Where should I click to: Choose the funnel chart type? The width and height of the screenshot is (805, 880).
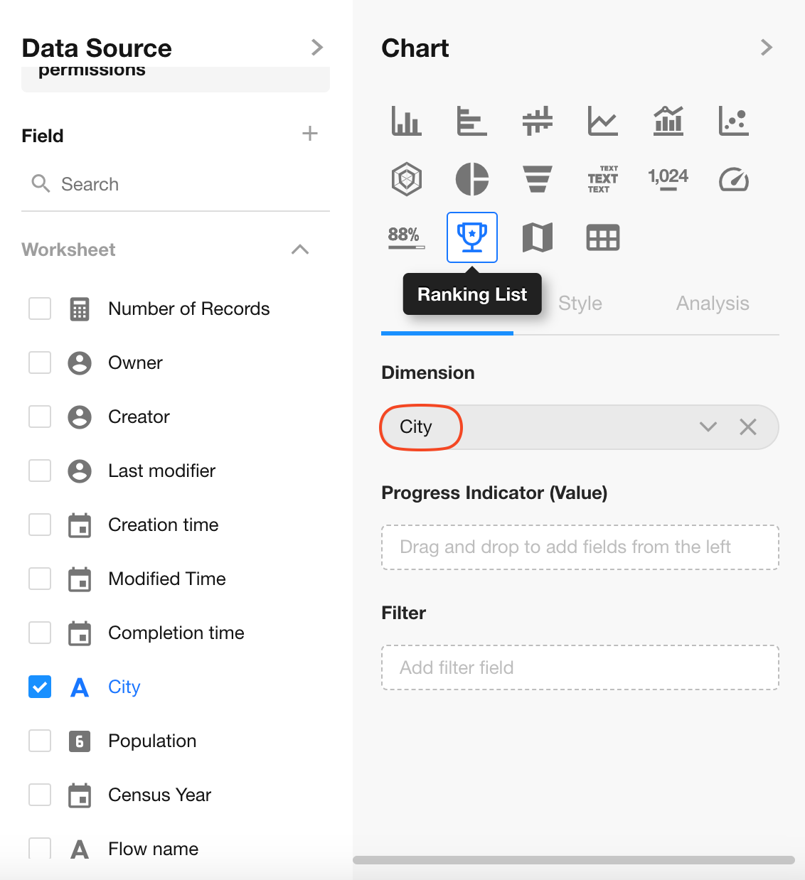[x=538, y=178]
